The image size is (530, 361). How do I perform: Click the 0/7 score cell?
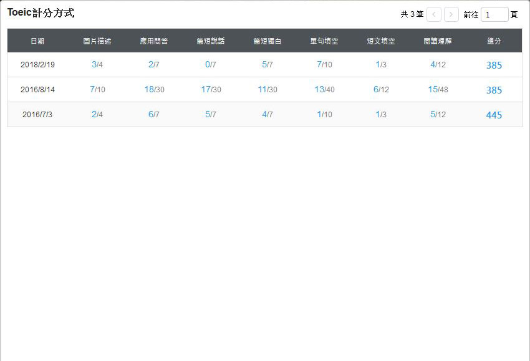pyautogui.click(x=211, y=65)
